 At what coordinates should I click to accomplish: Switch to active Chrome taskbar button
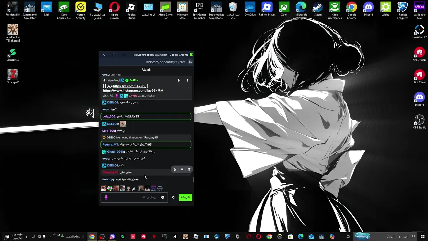pyautogui.click(x=92, y=237)
